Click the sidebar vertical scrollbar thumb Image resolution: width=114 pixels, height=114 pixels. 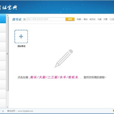coord(7,54)
